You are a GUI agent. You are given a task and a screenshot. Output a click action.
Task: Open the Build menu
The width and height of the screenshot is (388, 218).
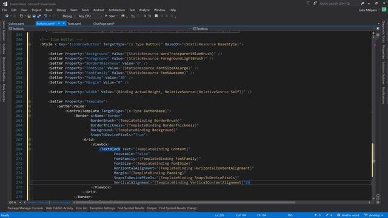pos(48,10)
